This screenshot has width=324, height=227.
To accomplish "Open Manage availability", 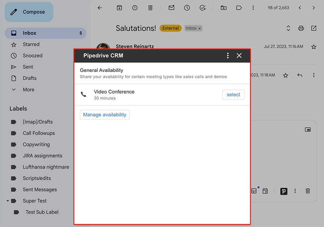I will [x=105, y=115].
